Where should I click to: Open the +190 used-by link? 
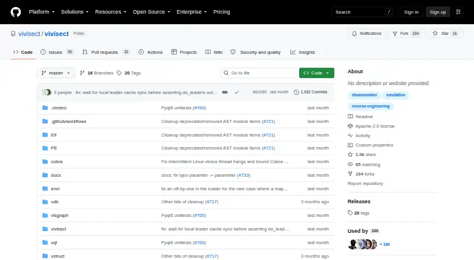[x=385, y=244]
